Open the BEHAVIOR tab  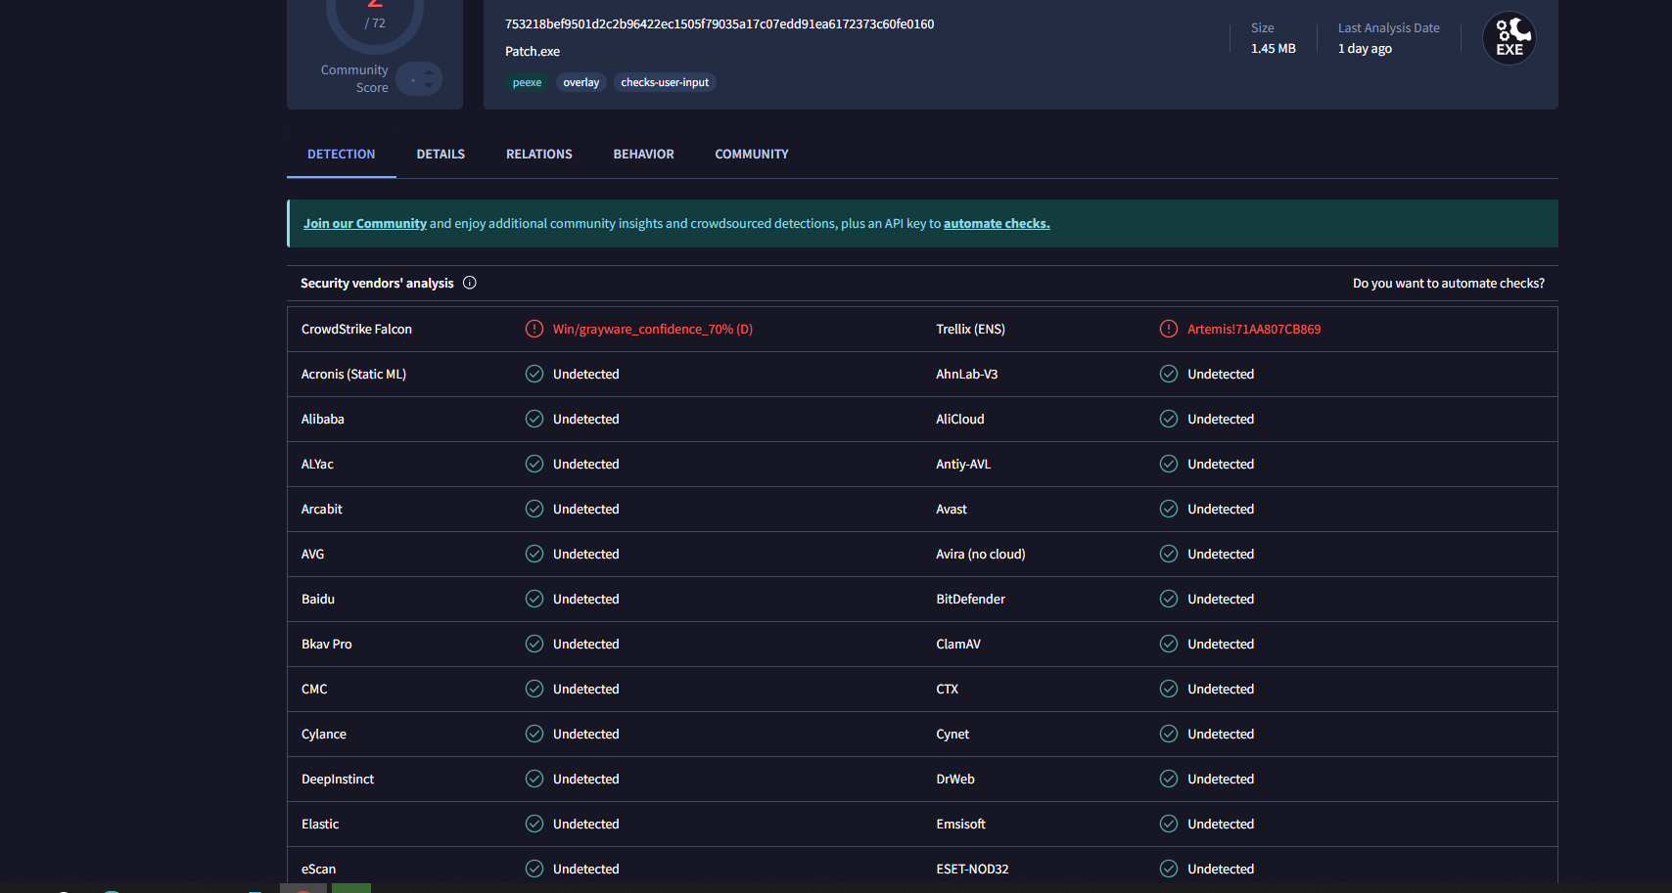click(644, 154)
